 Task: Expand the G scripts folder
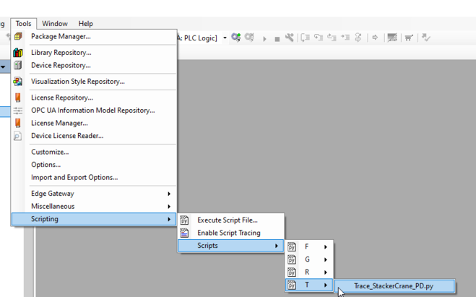point(309,259)
